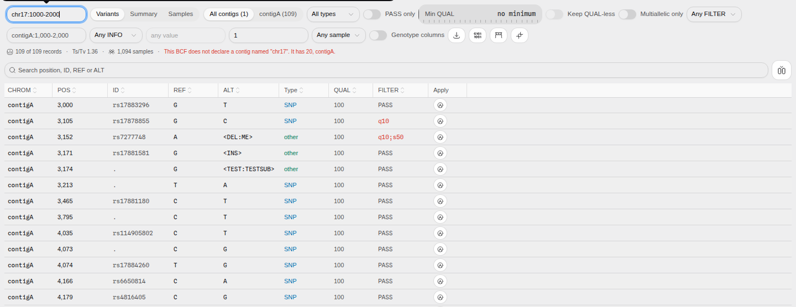The width and height of the screenshot is (796, 307).
Task: Toggle the Multiallelic only switch
Action: click(x=627, y=14)
